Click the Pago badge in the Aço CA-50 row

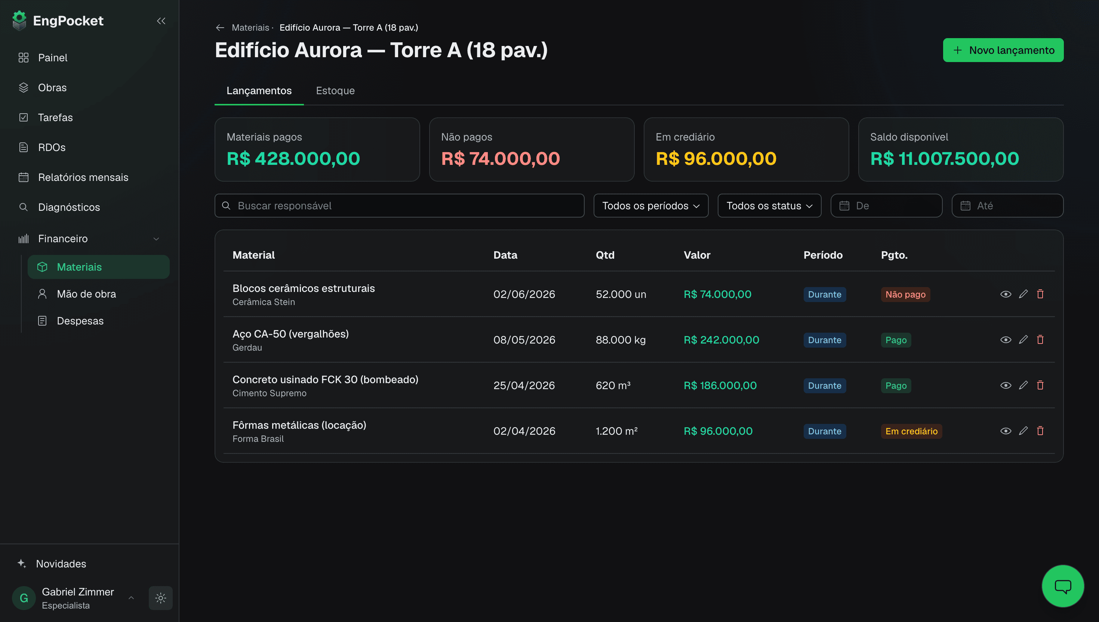tap(896, 340)
